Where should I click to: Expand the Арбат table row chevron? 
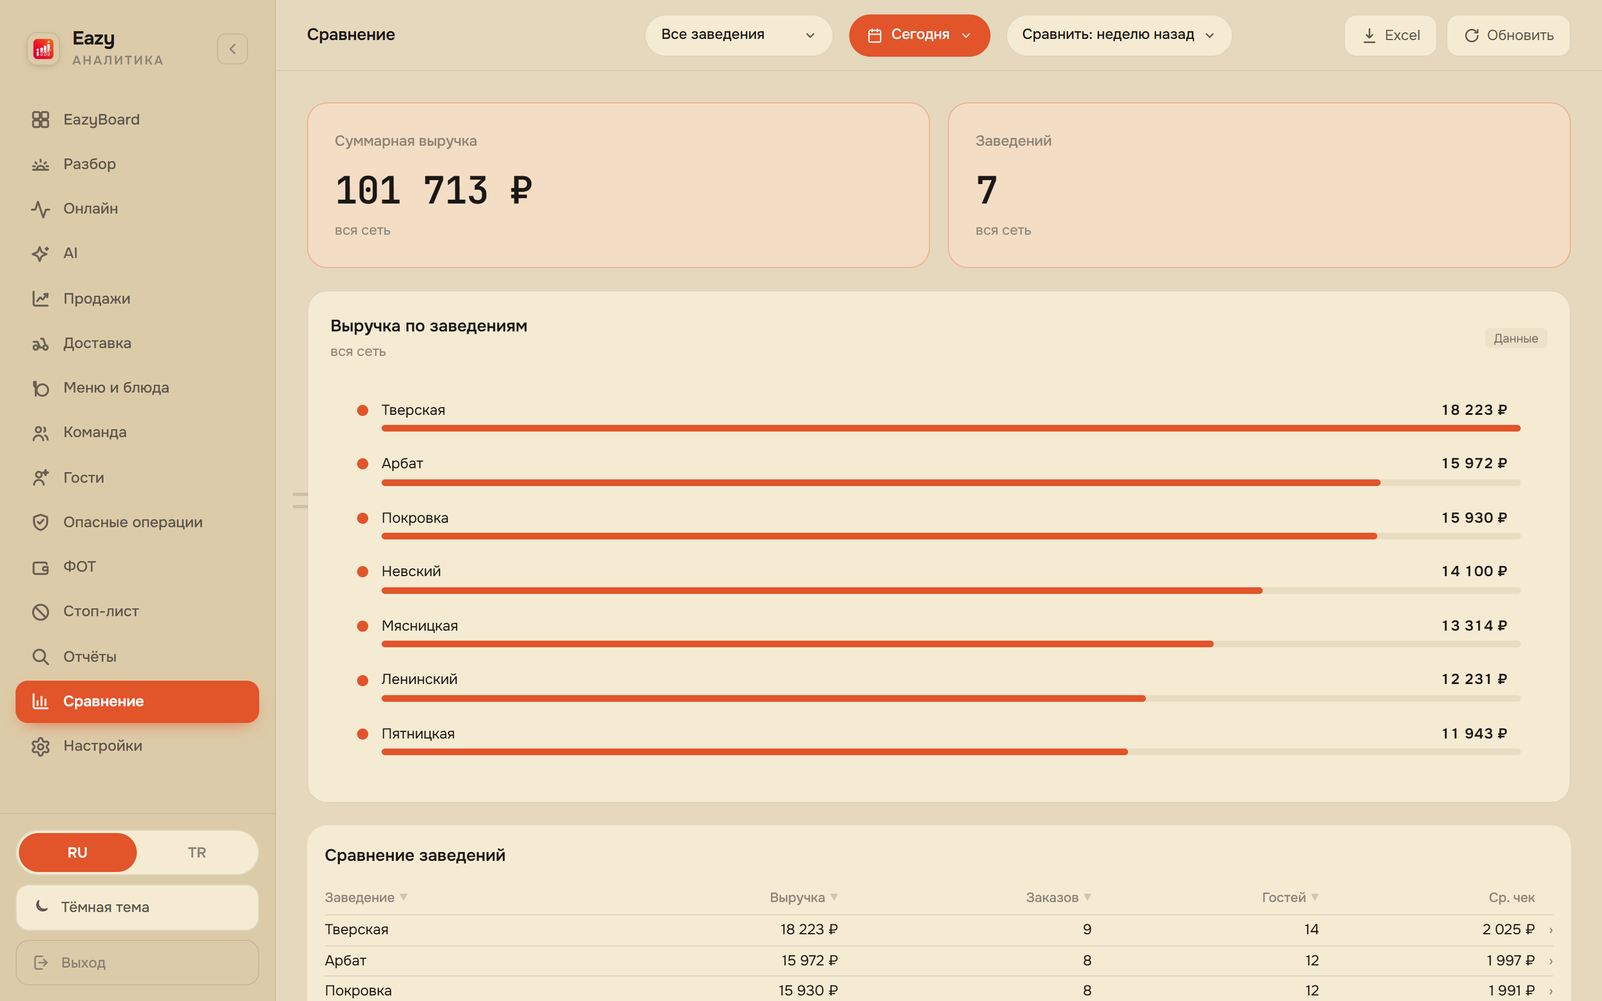pyautogui.click(x=1551, y=962)
